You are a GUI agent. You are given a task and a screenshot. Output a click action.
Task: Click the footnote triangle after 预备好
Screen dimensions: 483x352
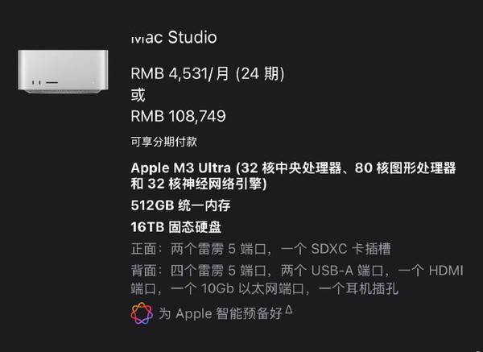click(289, 309)
